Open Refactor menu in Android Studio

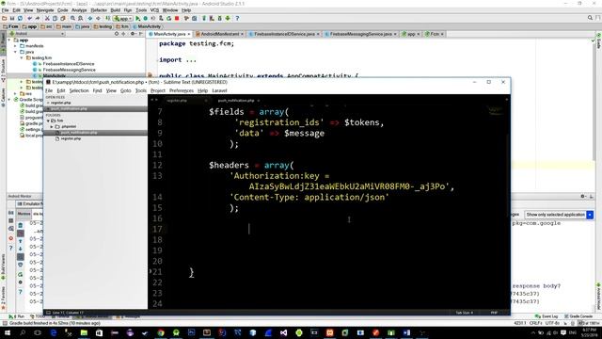(x=99, y=10)
